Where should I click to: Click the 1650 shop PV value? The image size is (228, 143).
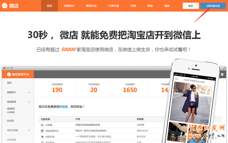[x=130, y=90]
